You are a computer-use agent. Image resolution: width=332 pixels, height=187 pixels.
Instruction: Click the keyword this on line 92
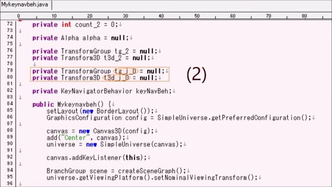tap(133, 158)
